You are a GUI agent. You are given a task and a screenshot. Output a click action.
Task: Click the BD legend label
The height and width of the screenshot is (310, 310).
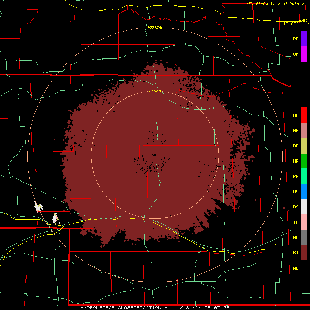(x=296, y=146)
